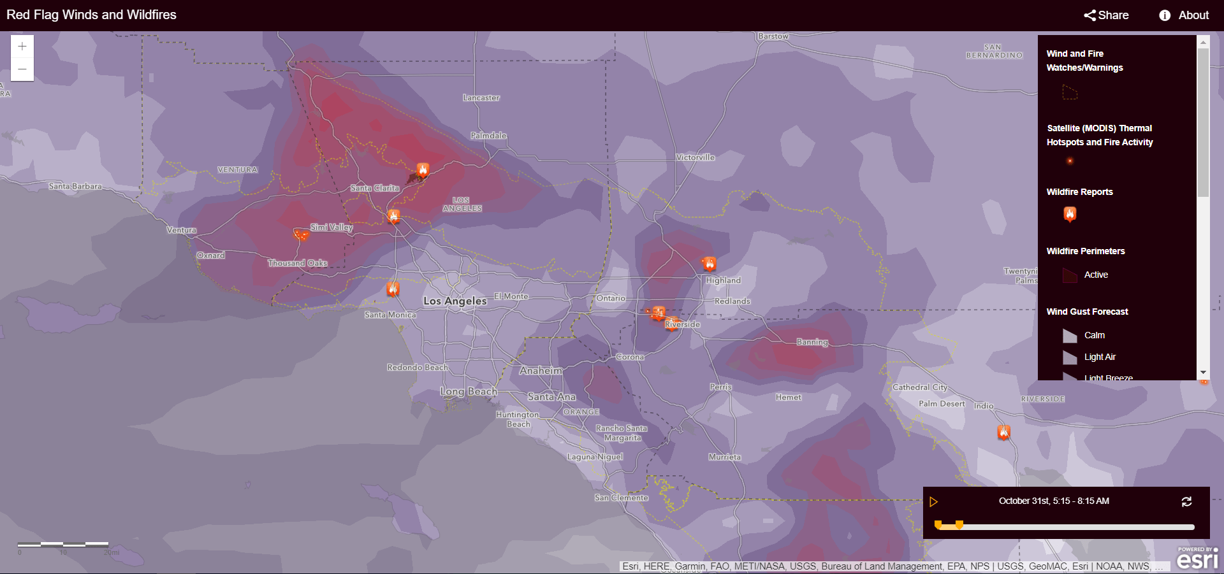Click the attribution ellipsis to expand credits
This screenshot has width=1224, height=574.
(x=1160, y=566)
